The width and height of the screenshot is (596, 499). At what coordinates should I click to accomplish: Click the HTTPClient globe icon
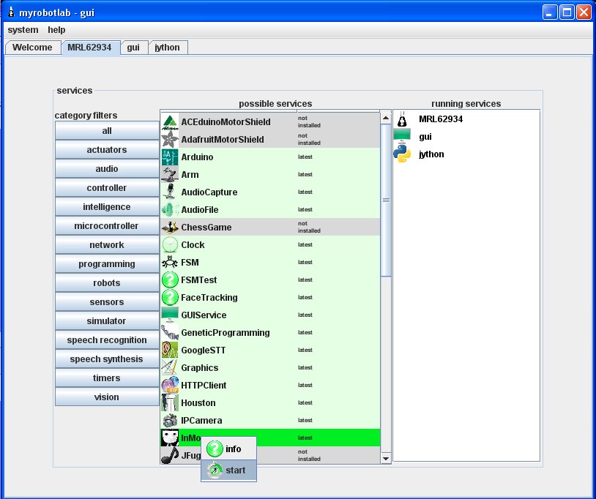tap(169, 386)
